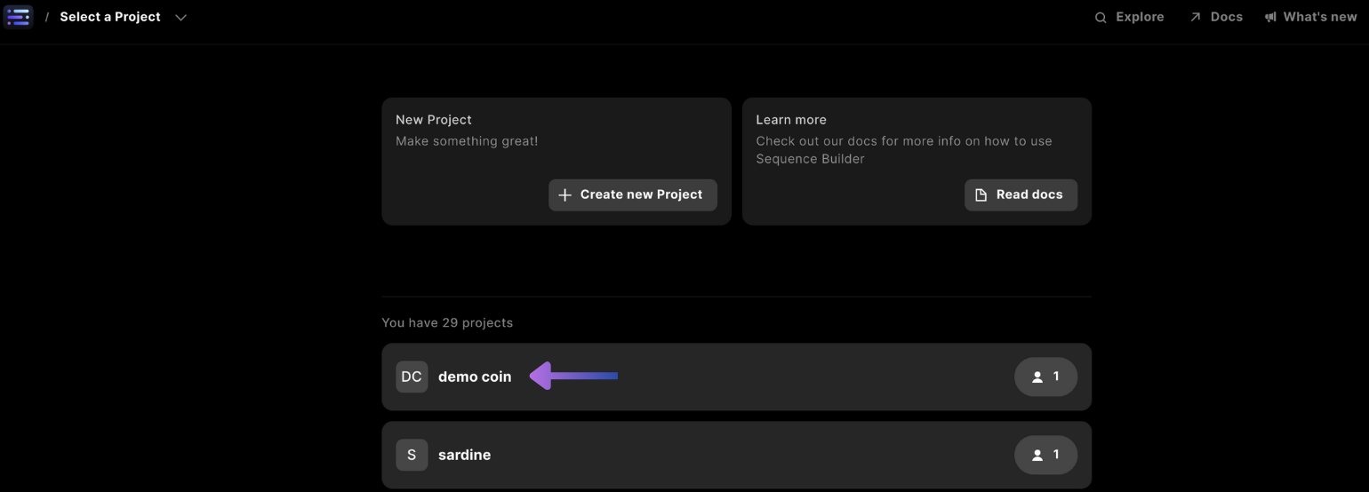Image resolution: width=1369 pixels, height=492 pixels.
Task: Click the person icon in demo coin row
Action: click(1037, 377)
